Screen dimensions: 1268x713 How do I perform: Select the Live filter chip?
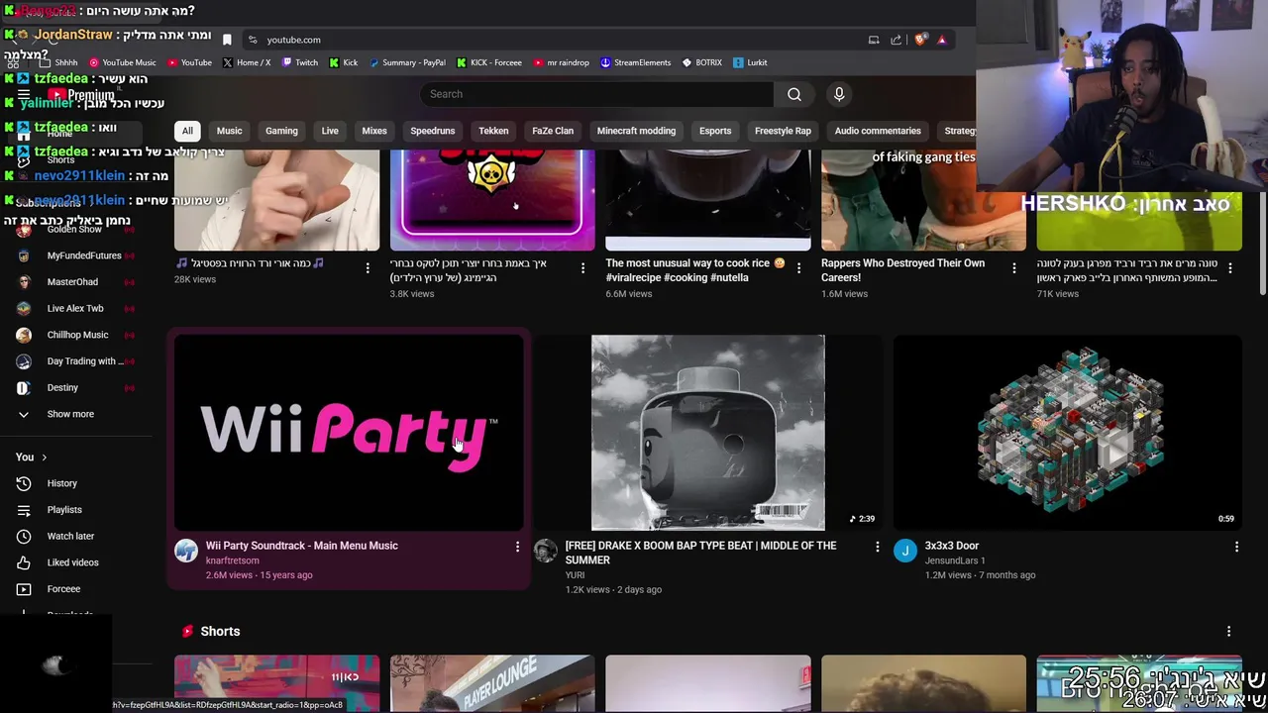point(330,131)
